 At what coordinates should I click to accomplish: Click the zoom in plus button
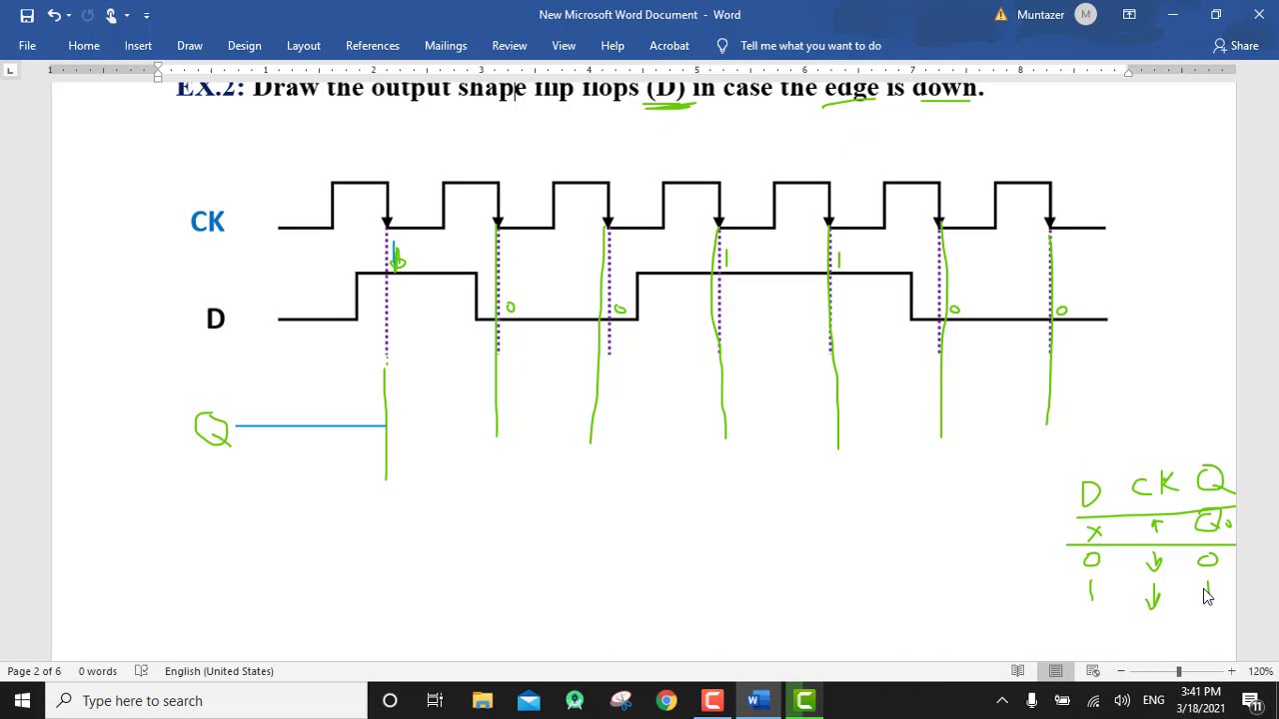1232,671
